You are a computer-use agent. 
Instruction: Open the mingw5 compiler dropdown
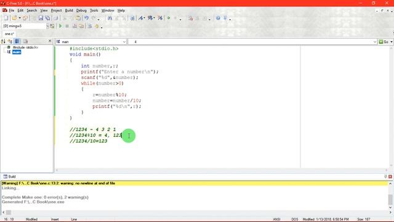pyautogui.click(x=47, y=26)
